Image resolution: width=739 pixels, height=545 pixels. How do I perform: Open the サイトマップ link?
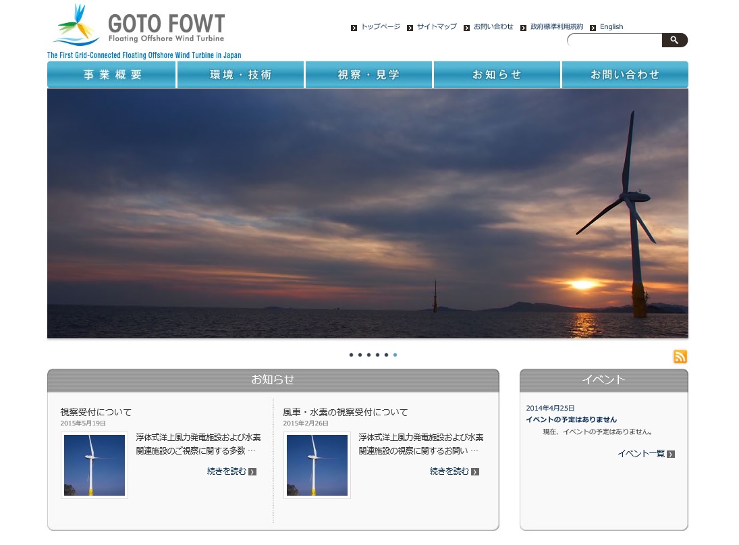[x=437, y=27]
